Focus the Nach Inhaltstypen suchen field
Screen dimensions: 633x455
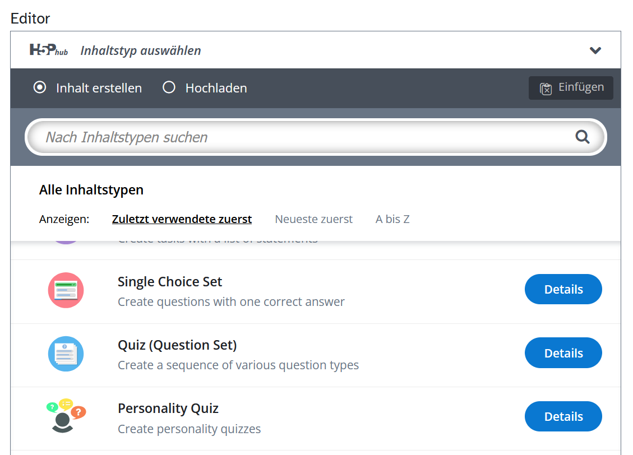(303, 137)
